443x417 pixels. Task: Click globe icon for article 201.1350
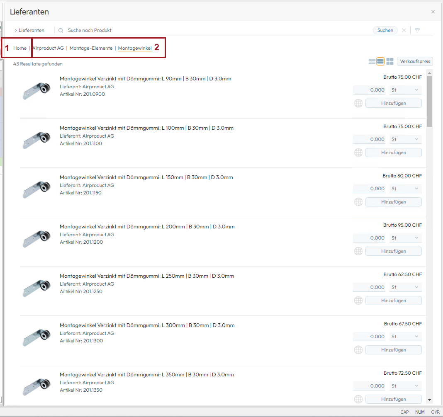[x=358, y=399]
